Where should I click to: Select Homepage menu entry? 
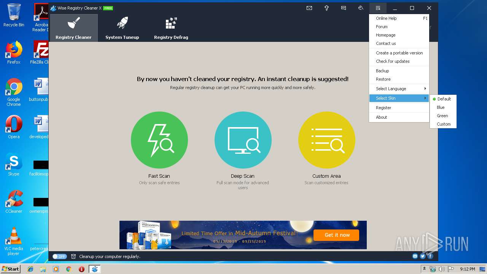click(399, 35)
